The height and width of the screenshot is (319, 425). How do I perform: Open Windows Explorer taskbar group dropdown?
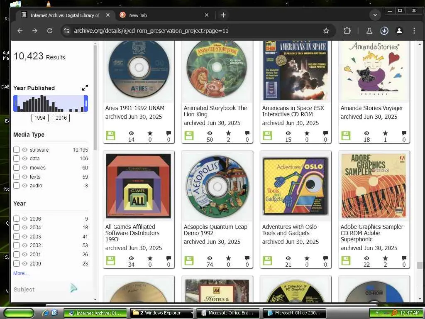tap(192, 313)
